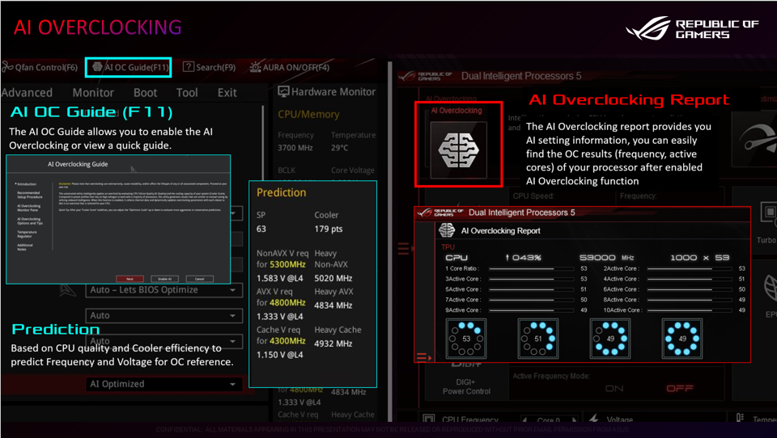The width and height of the screenshot is (777, 438).
Task: Open the Tool tab
Action: coord(187,93)
